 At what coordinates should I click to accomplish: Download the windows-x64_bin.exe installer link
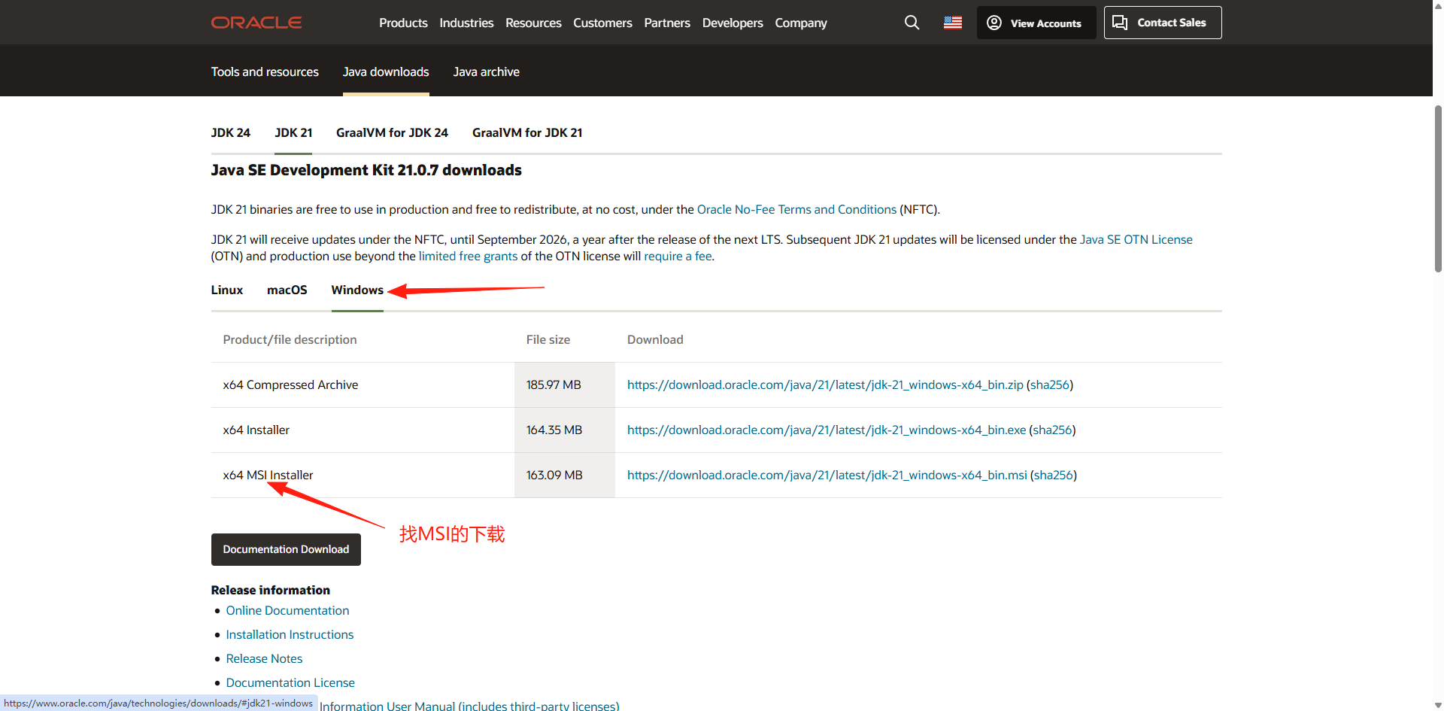[x=827, y=430]
